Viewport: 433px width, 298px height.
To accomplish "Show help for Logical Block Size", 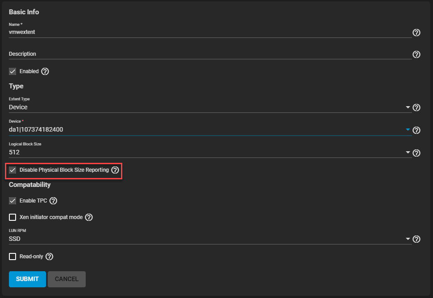I will point(416,153).
